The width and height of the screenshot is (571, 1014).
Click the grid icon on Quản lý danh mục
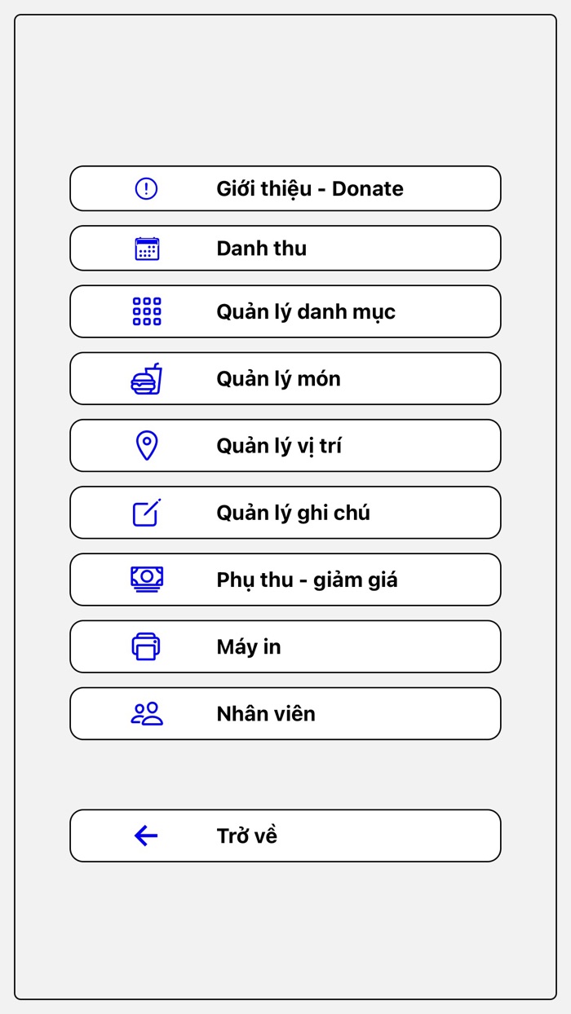(146, 311)
